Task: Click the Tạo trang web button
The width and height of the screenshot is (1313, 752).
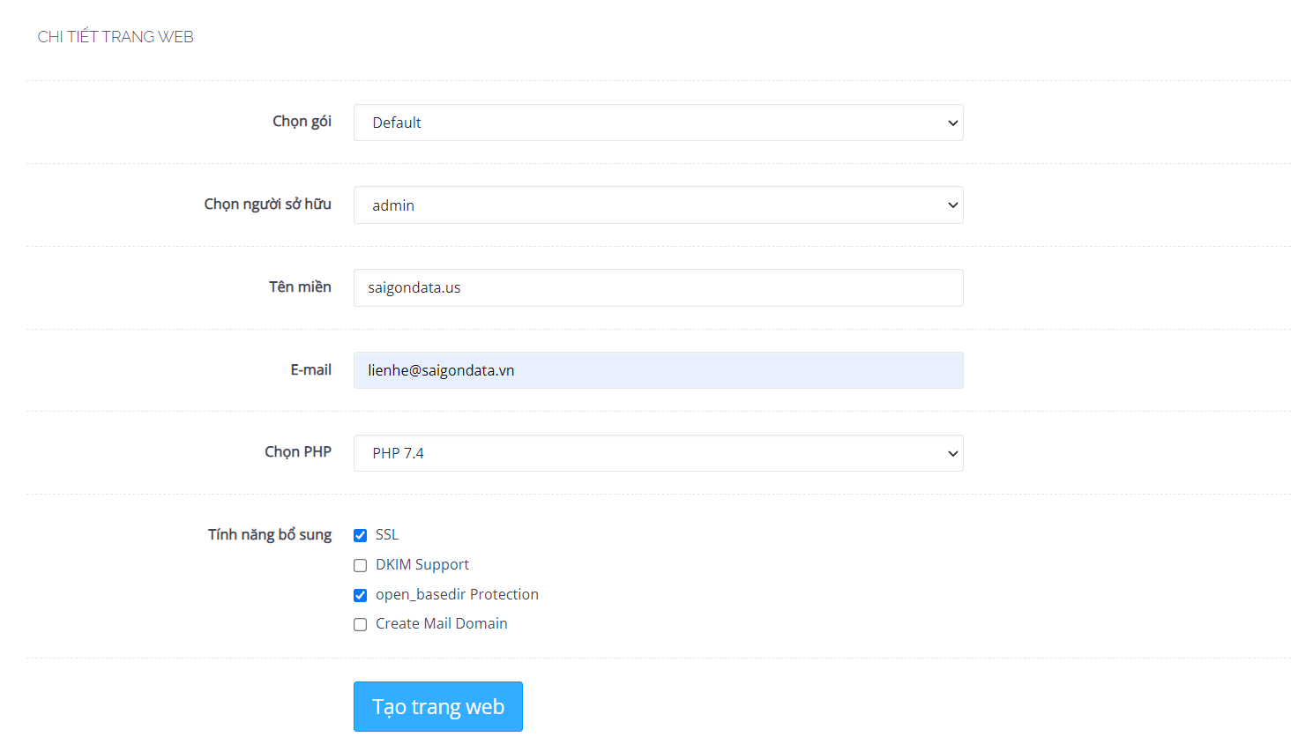Action: 437,706
